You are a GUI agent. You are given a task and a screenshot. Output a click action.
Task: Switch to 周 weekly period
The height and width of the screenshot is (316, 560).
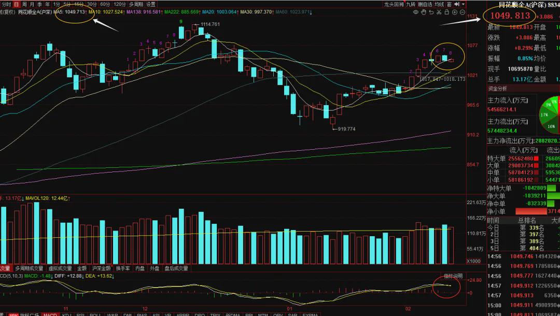tap(24, 4)
